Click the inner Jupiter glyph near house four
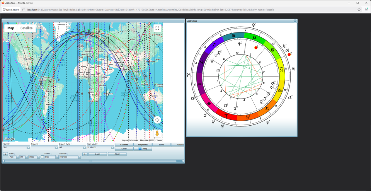The width and height of the screenshot is (371, 191). pyautogui.click(x=235, y=109)
